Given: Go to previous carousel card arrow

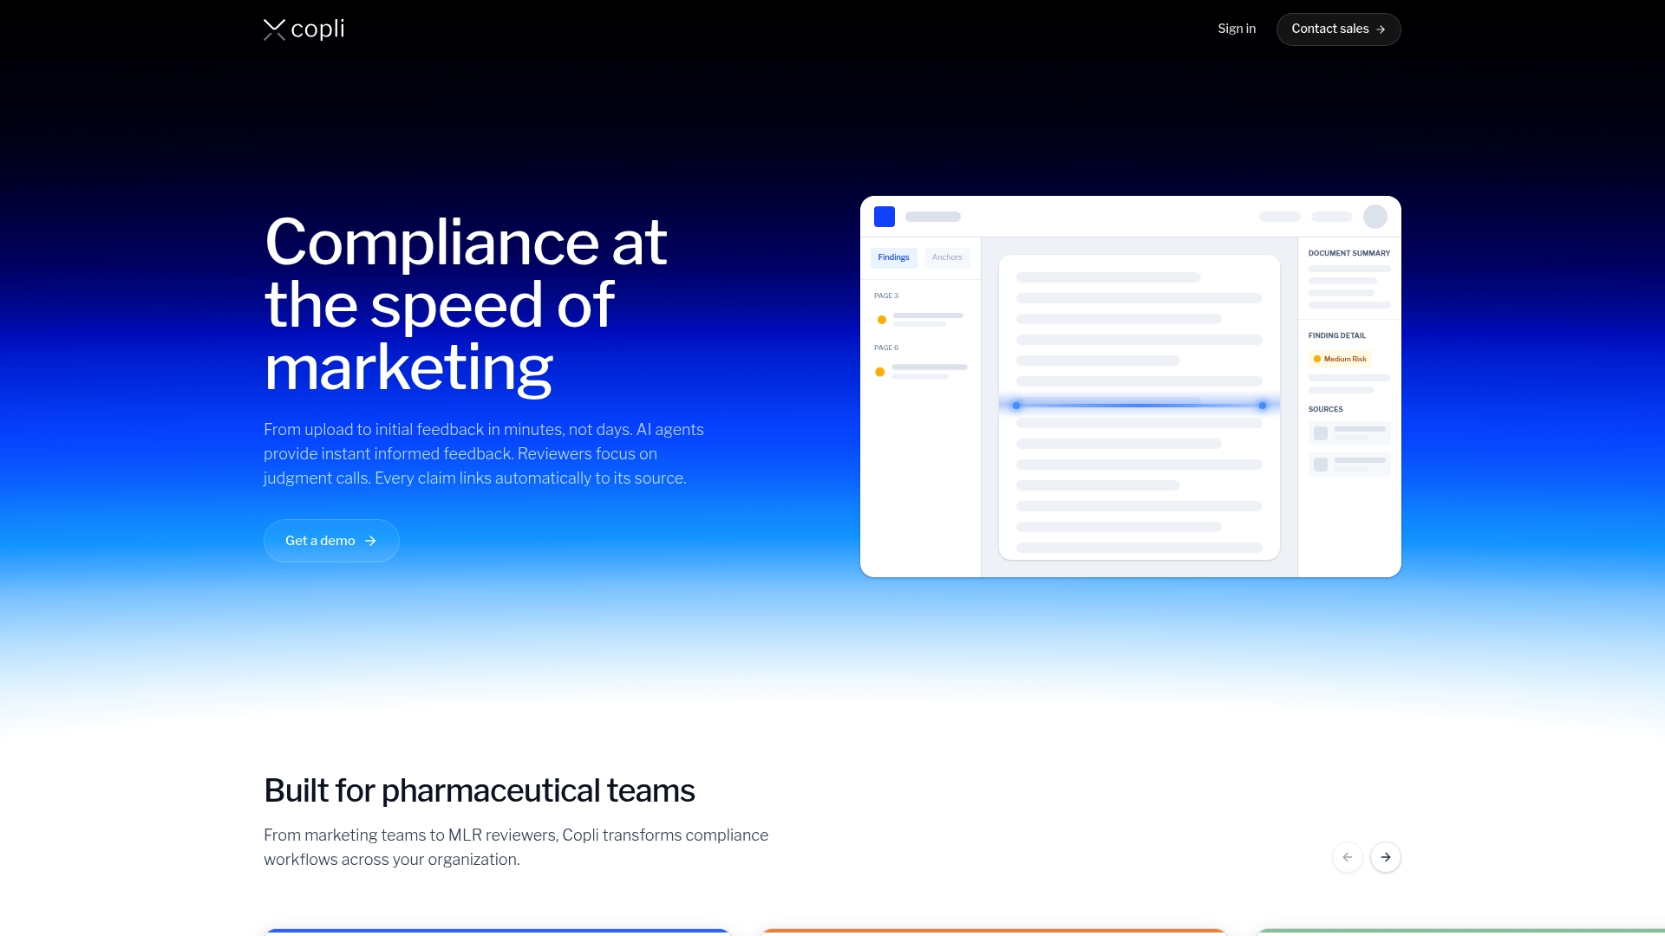Looking at the screenshot, I should pyautogui.click(x=1348, y=857).
